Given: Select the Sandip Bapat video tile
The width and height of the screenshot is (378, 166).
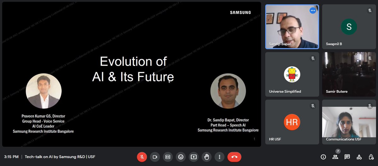Looking at the screenshot, I should coord(292,27).
